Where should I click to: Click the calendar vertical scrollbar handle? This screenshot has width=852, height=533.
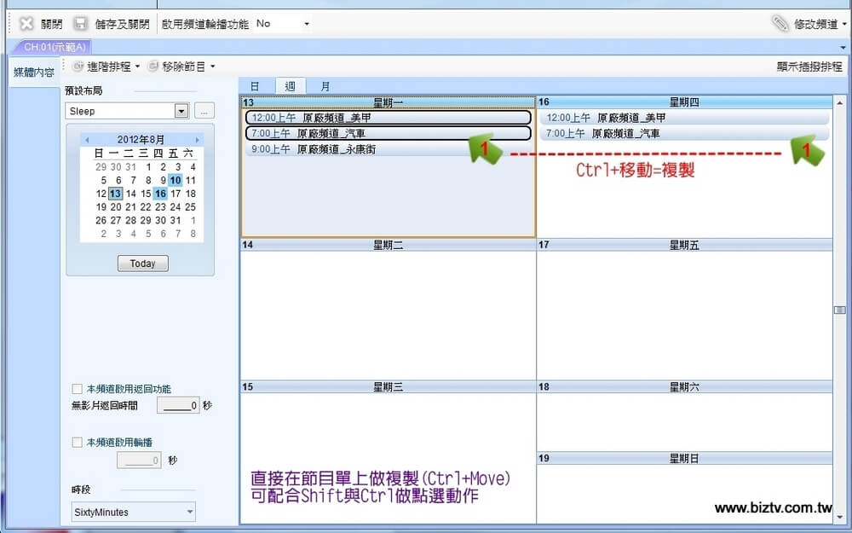tap(839, 310)
